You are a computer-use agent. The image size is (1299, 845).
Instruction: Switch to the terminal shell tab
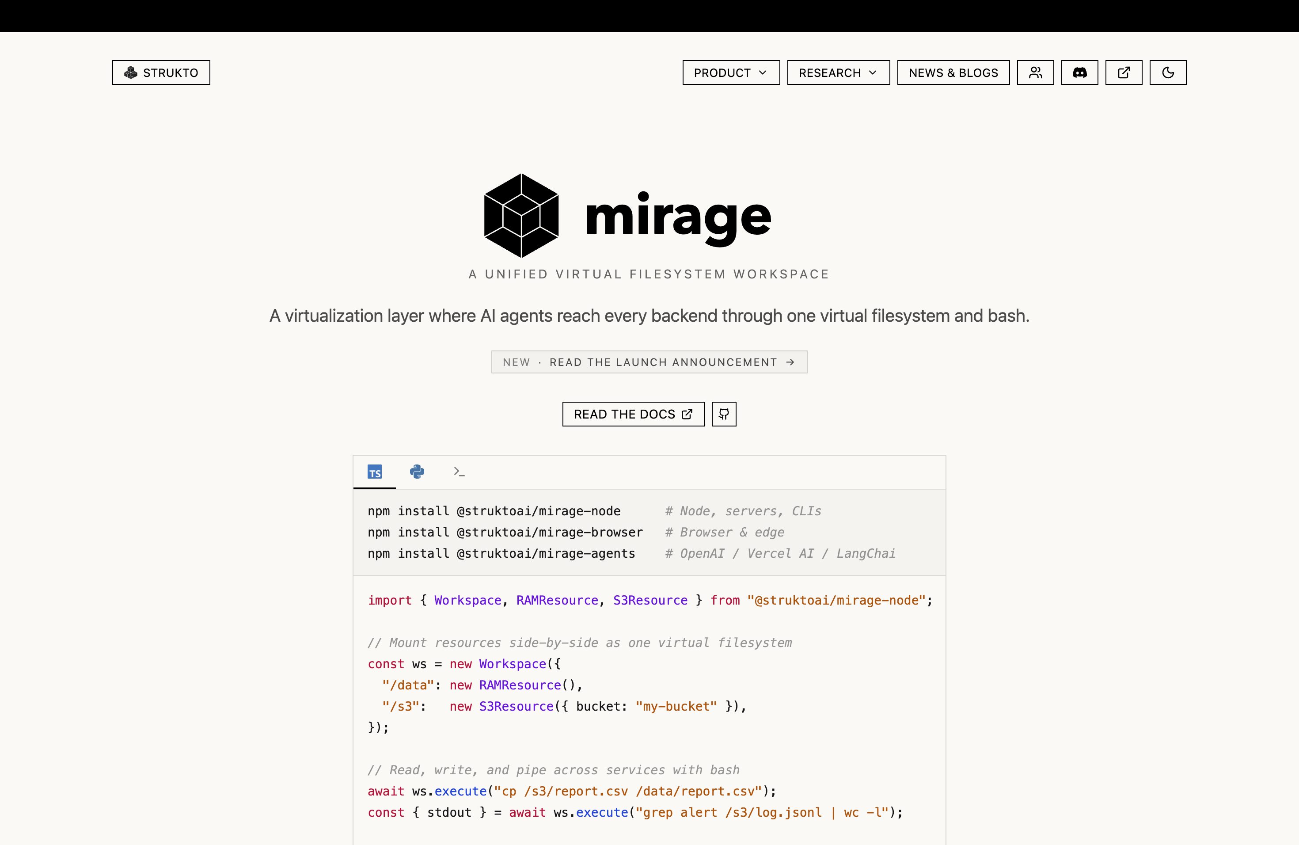pyautogui.click(x=459, y=472)
